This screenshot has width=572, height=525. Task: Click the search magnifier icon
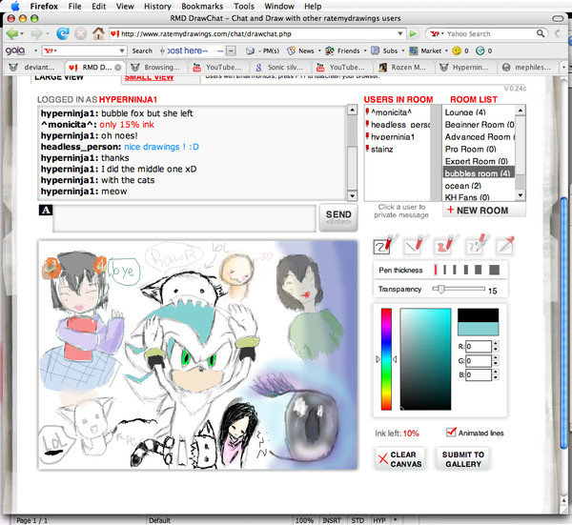pos(541,33)
